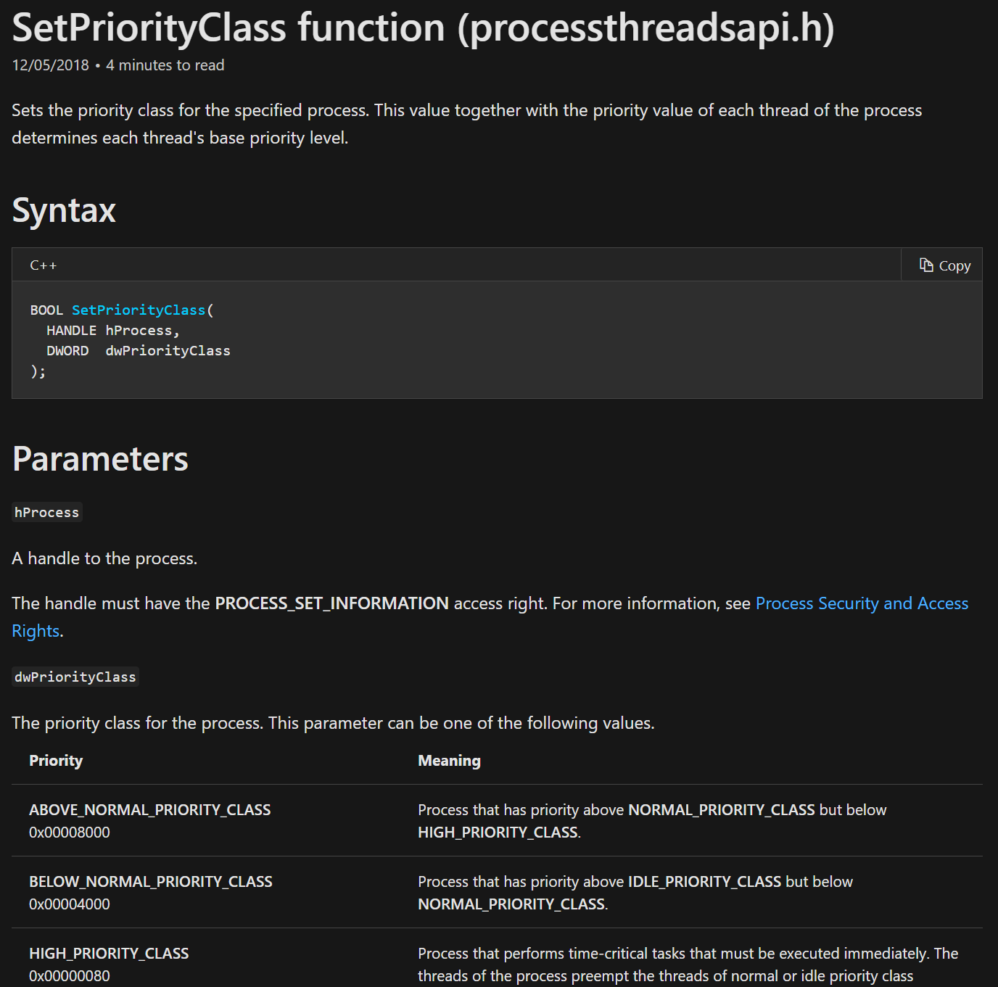The image size is (998, 987).
Task: Click the Priority column header in the table
Action: (56, 760)
